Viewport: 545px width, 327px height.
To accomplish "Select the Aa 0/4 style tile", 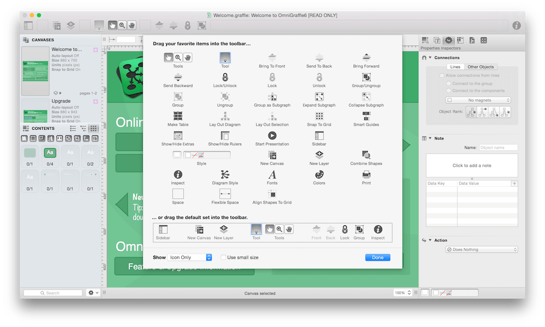I will coord(50,157).
